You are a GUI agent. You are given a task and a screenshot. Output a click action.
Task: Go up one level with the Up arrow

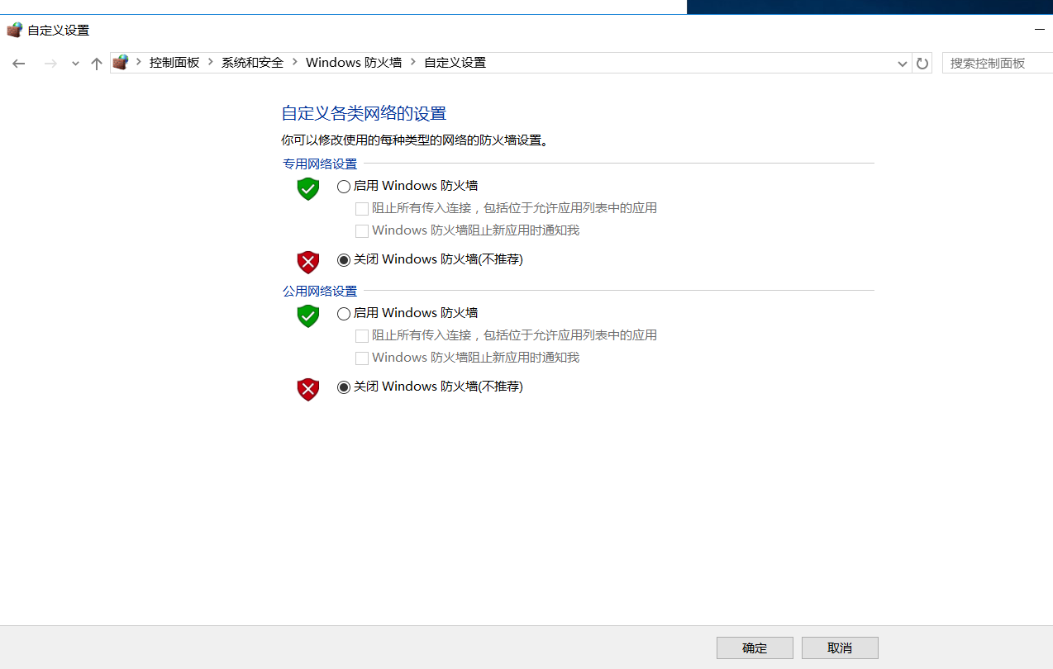tap(97, 63)
